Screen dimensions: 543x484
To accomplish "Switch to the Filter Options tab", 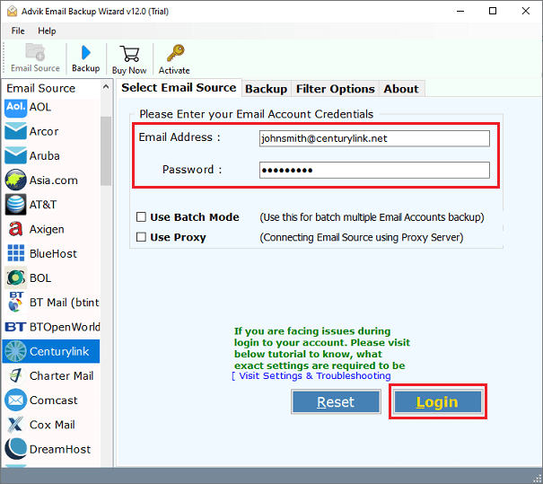I will [335, 89].
